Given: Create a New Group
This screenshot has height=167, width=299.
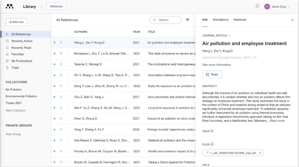Looking at the screenshot, I should (13, 134).
